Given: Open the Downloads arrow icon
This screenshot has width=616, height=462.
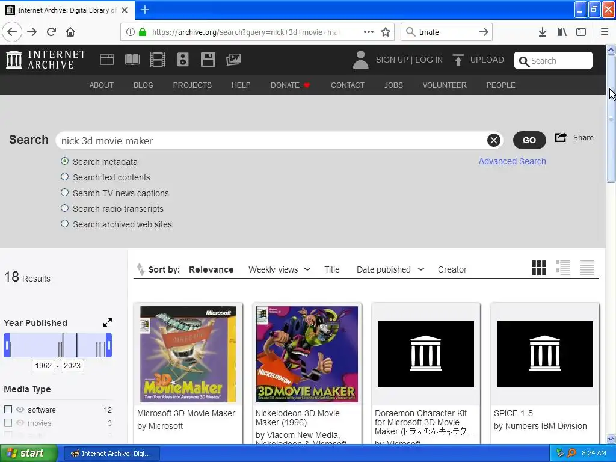Looking at the screenshot, I should 543,32.
